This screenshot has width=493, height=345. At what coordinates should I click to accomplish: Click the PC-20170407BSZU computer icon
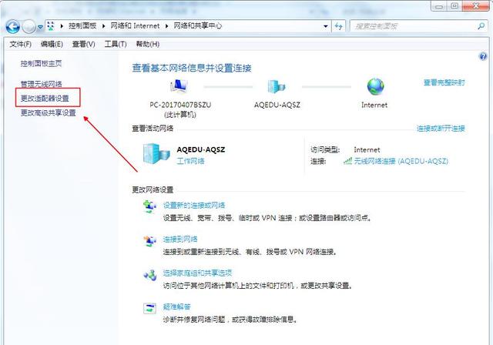[179, 86]
